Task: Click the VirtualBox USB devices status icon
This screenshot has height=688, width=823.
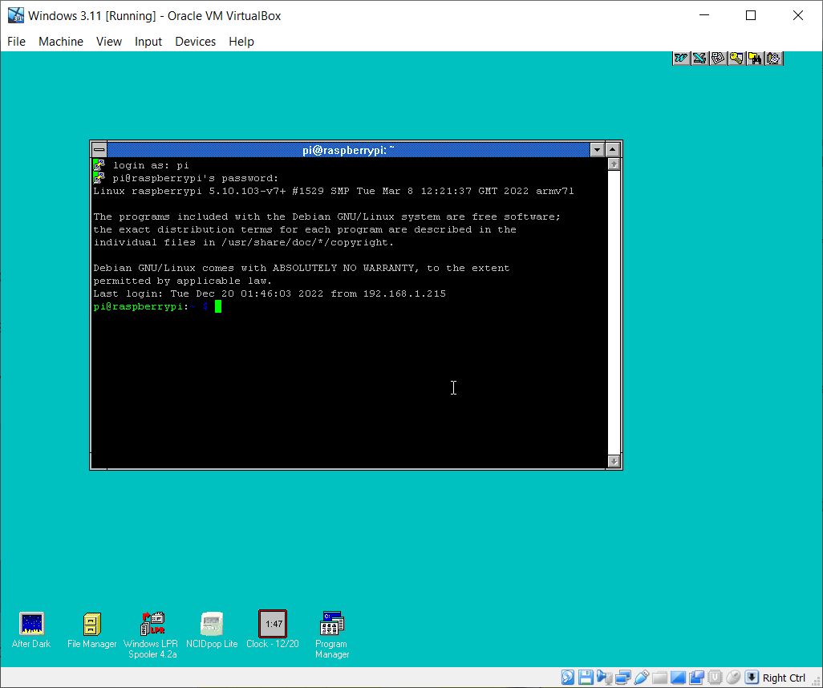Action: (642, 677)
